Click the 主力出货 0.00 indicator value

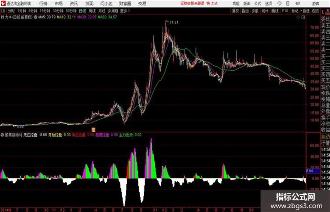(130, 135)
